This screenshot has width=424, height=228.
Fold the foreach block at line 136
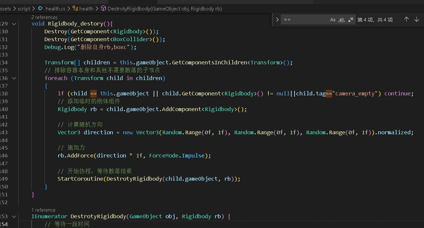(x=14, y=78)
